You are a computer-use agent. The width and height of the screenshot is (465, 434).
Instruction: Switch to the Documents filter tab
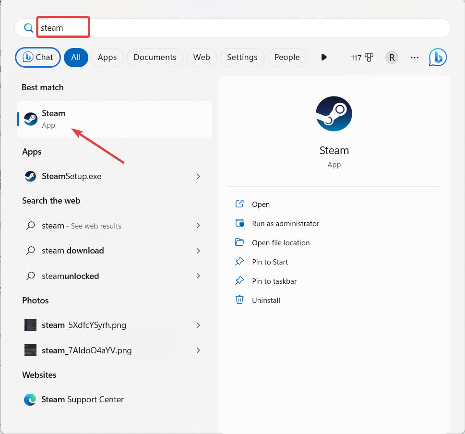click(155, 57)
